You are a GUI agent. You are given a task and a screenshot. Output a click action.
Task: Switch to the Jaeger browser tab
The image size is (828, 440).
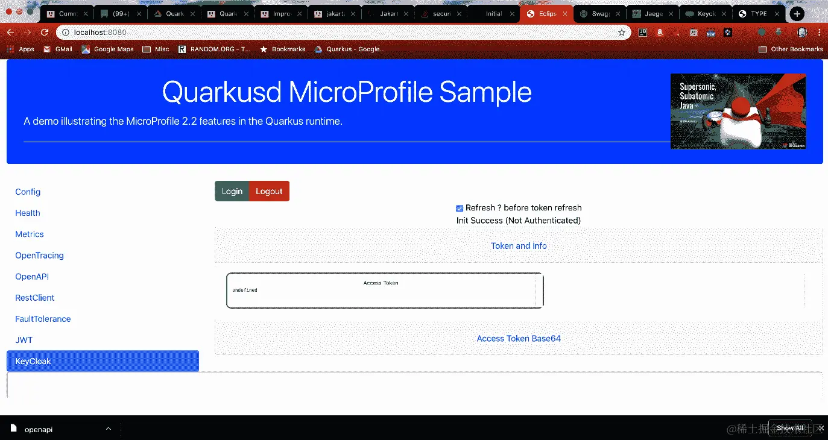click(x=653, y=14)
